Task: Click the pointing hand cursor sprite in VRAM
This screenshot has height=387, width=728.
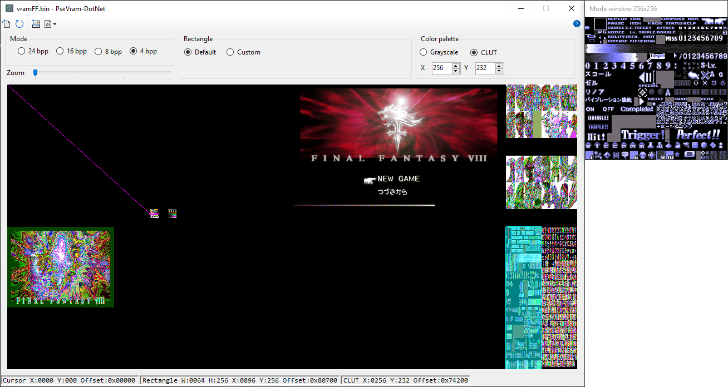Action: [370, 180]
